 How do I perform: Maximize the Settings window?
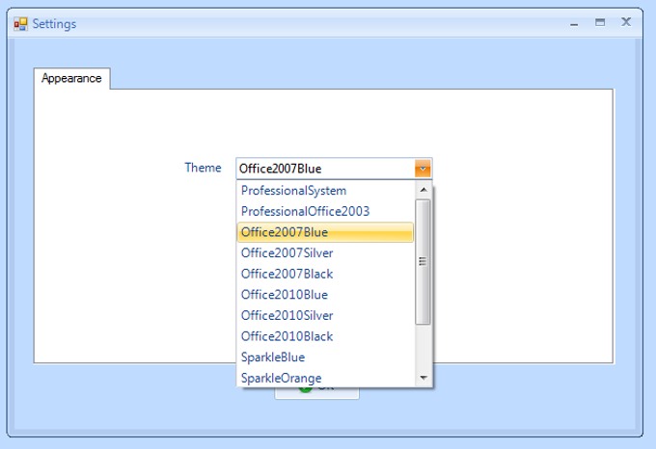(x=600, y=22)
